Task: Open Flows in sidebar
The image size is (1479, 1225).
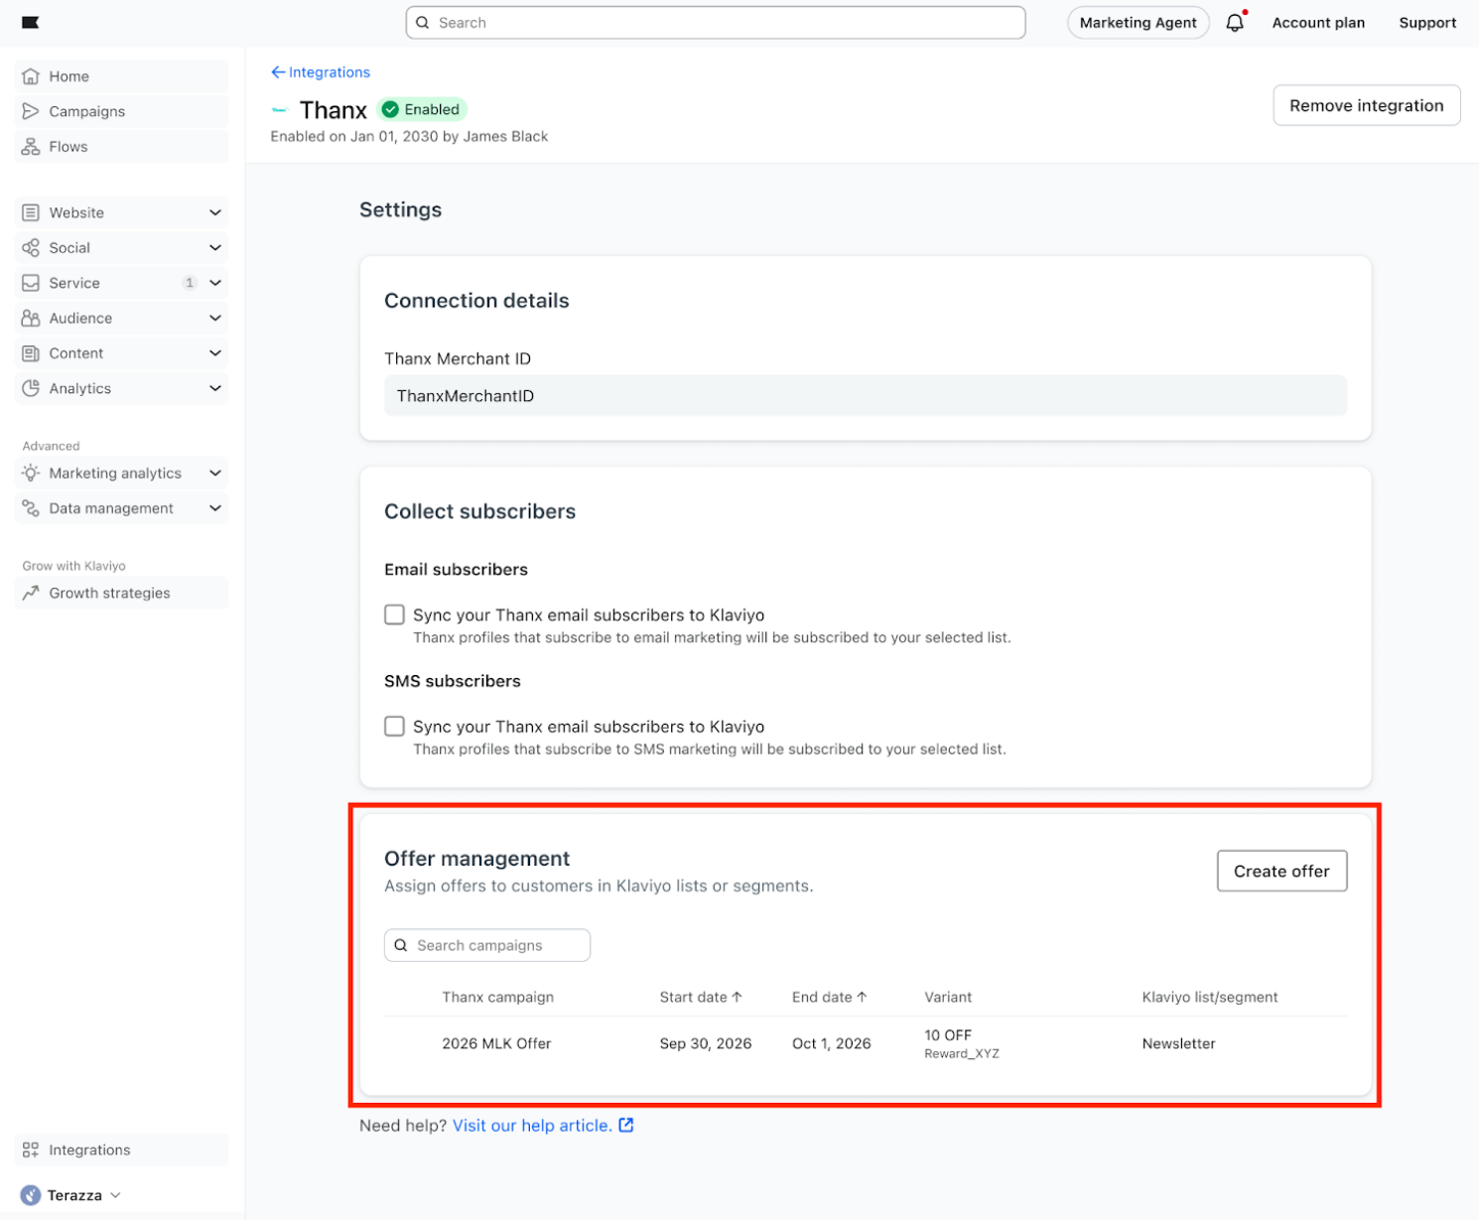Action: 121,147
